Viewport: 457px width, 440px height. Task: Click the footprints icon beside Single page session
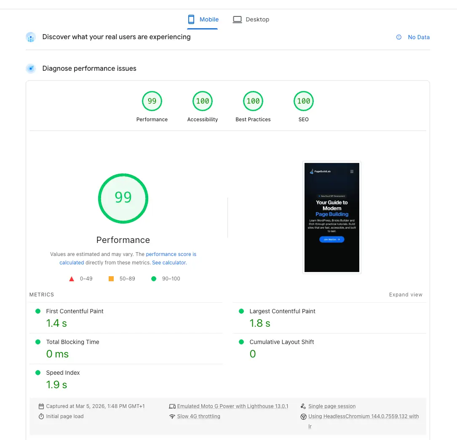(303, 406)
